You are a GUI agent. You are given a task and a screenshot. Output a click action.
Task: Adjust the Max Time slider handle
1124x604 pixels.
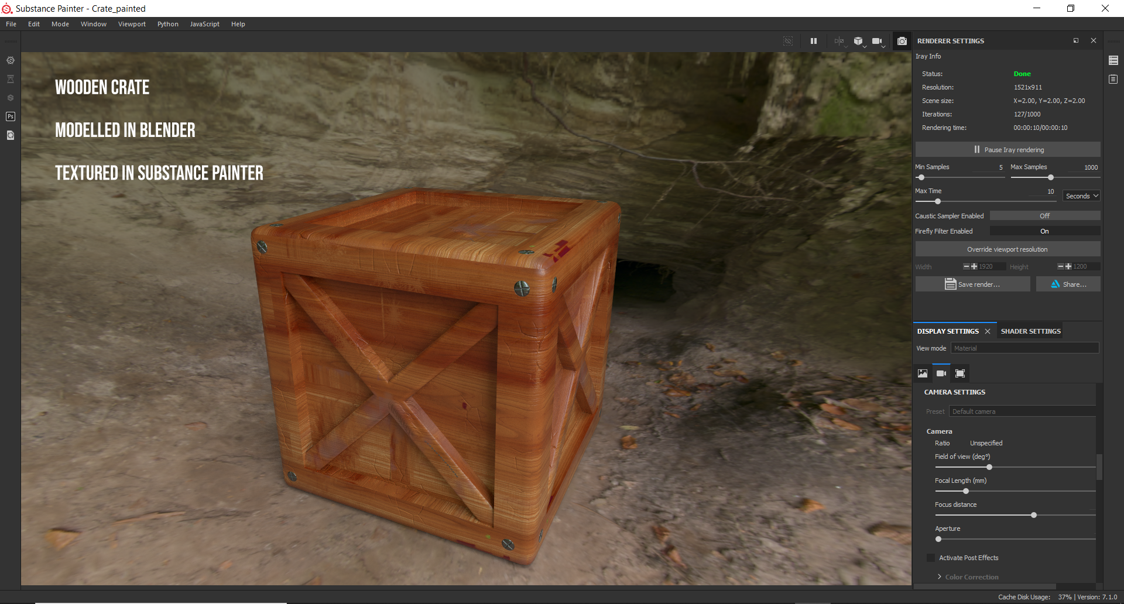point(938,201)
